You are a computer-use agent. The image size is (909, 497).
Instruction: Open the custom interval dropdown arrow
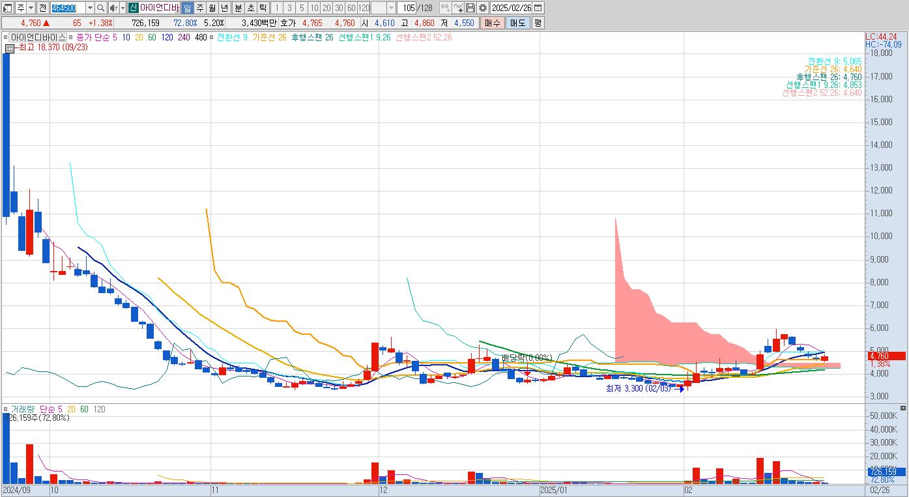(391, 8)
